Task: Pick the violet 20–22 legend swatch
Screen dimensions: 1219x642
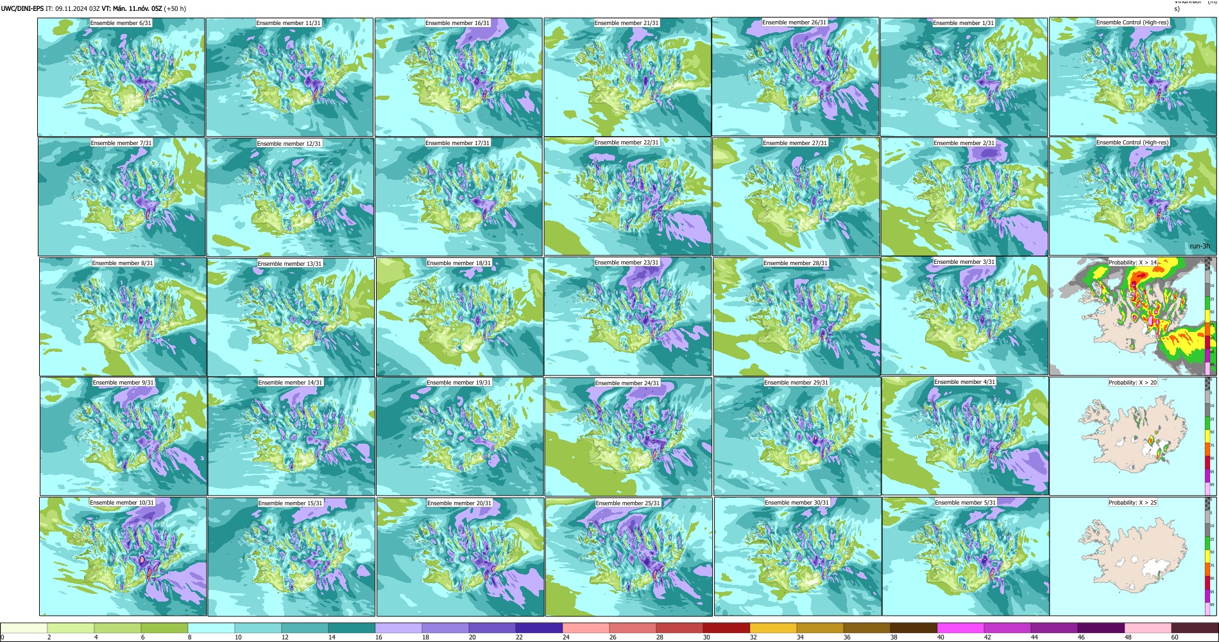Action: click(492, 628)
